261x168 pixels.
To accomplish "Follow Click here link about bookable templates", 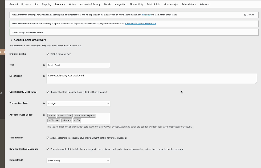I will [147, 15].
